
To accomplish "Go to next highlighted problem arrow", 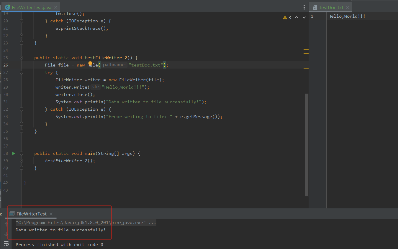I will [304, 17].
